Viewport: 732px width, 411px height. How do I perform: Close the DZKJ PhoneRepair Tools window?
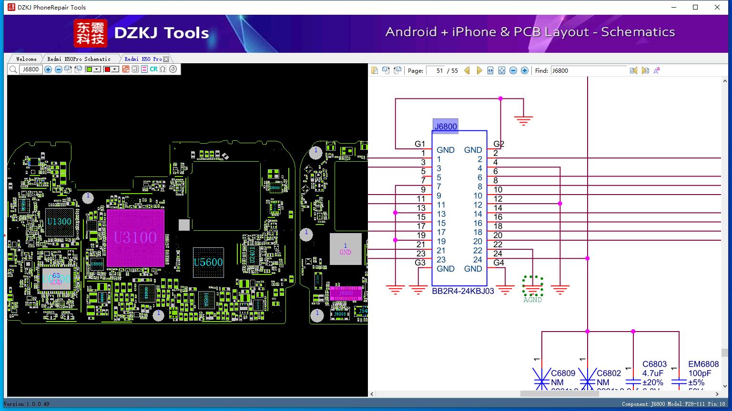(x=717, y=7)
